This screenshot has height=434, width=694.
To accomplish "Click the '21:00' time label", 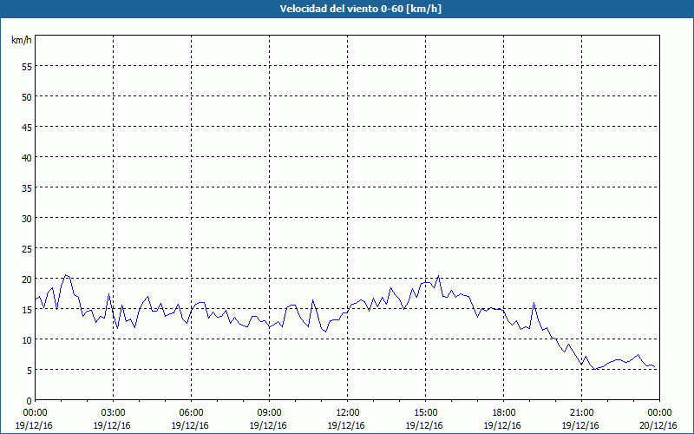I will click(581, 412).
